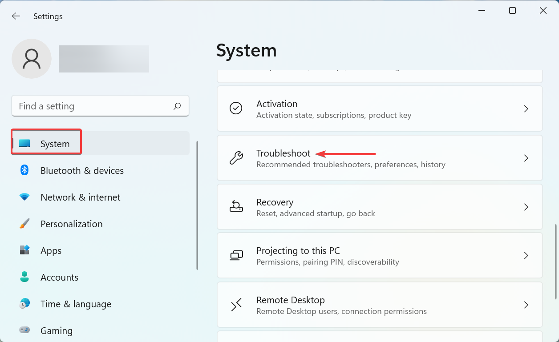Click the Bluetooth & devices icon

pyautogui.click(x=24, y=170)
